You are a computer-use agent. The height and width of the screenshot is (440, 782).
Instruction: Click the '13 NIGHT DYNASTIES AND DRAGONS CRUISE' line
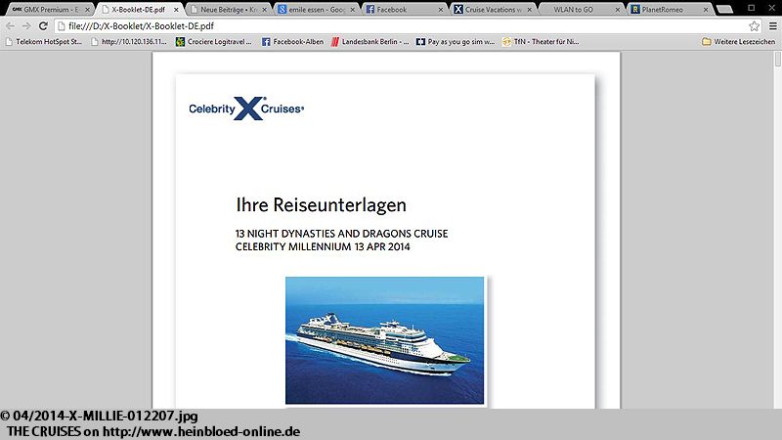pyautogui.click(x=341, y=234)
